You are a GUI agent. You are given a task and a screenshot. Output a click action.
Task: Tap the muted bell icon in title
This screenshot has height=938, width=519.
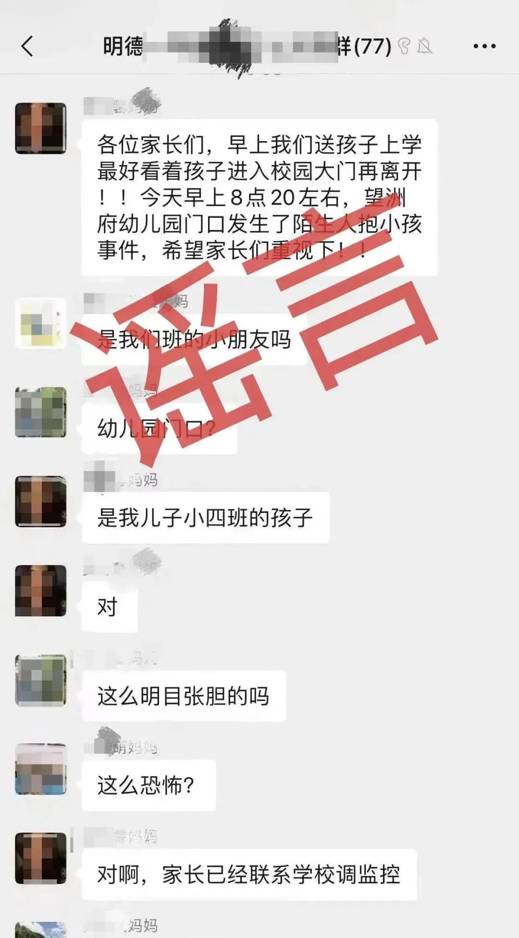point(424,46)
